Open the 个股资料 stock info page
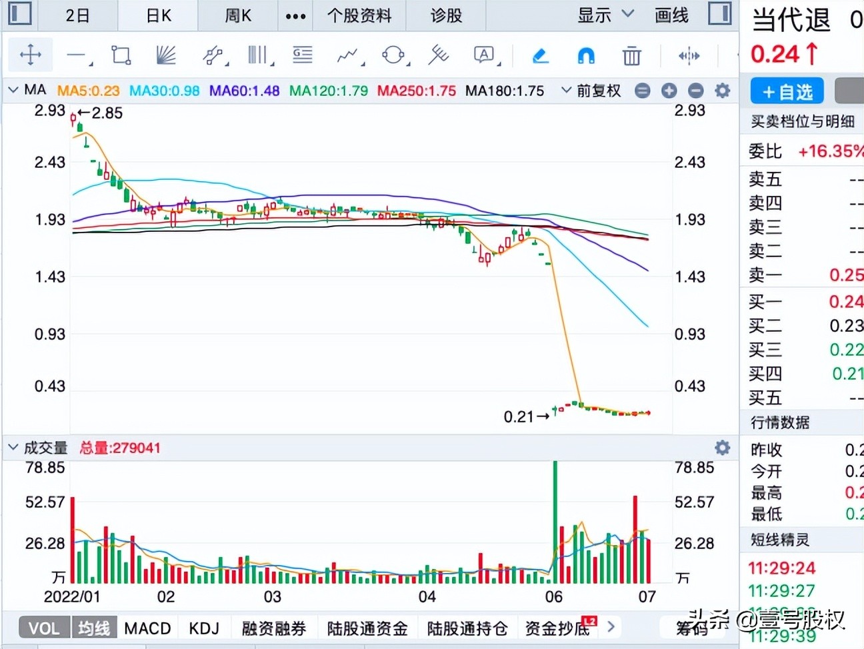 359,15
